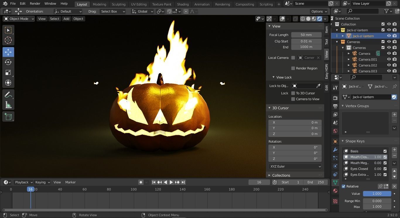Switch to the Shading workspace tab
400x218 pixels.
pos(183,4)
